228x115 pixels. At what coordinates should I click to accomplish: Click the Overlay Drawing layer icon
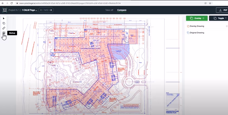click(188, 26)
